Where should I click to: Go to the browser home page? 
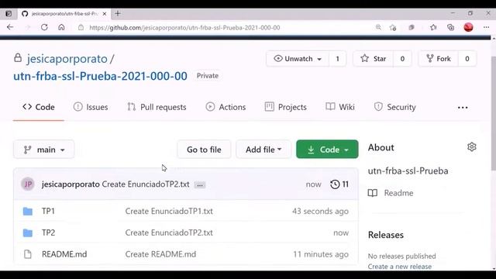61,27
